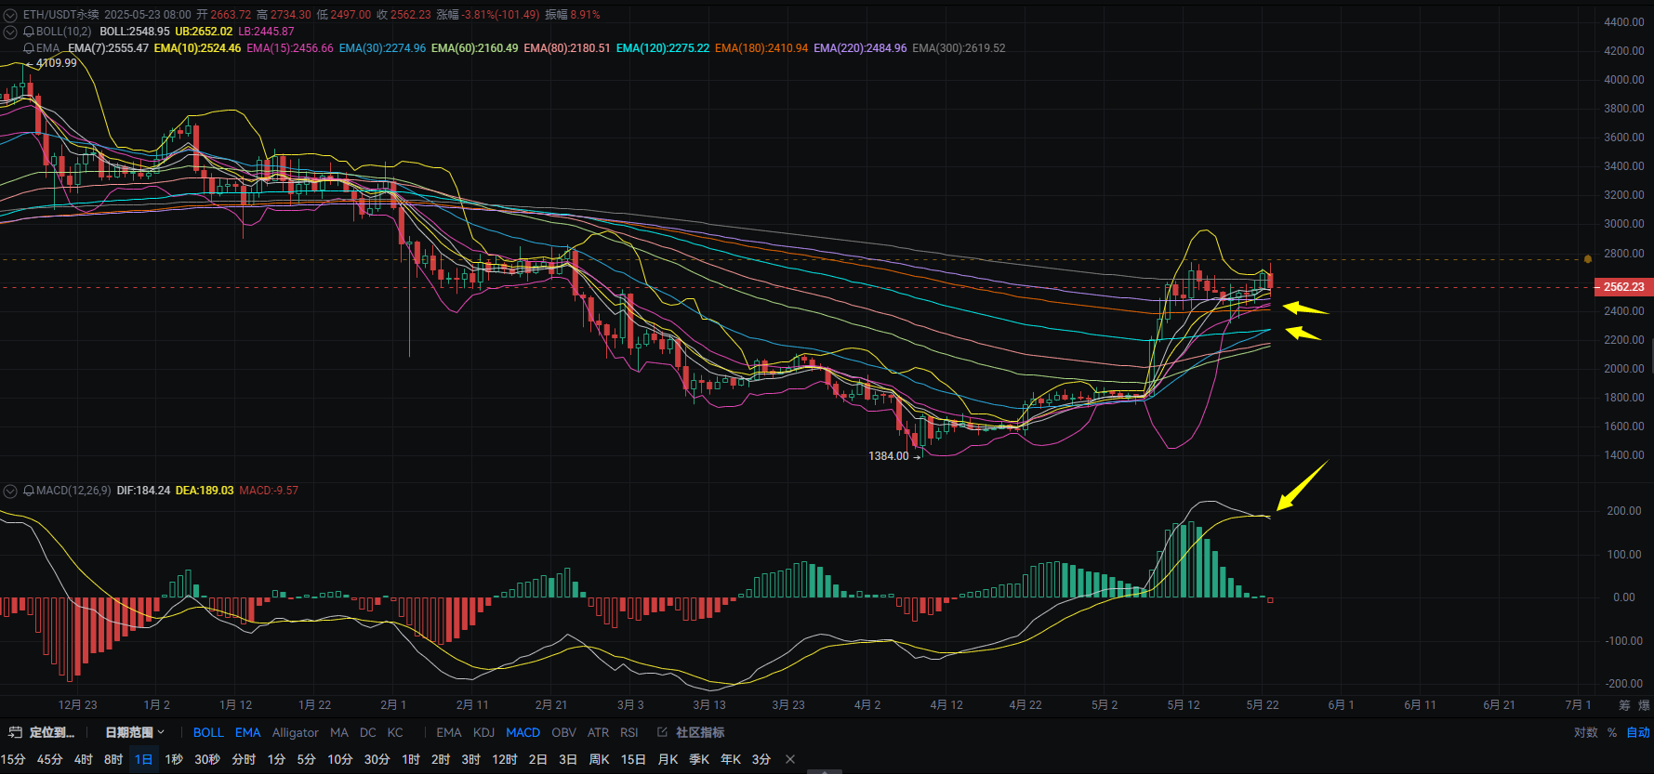The height and width of the screenshot is (774, 1654).
Task: Enable 对数 logarithmic scale
Action: point(1586,732)
